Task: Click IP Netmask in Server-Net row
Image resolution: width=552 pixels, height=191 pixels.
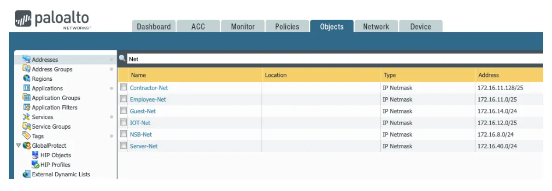Action: point(398,146)
